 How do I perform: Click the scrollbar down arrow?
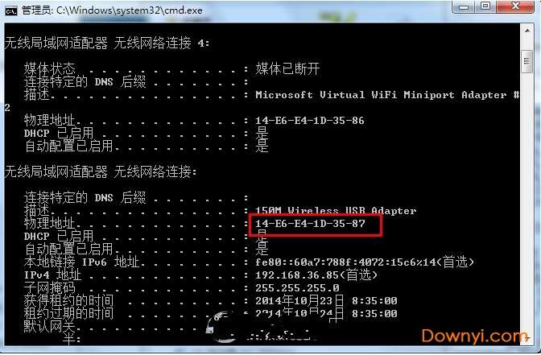pyautogui.click(x=527, y=339)
